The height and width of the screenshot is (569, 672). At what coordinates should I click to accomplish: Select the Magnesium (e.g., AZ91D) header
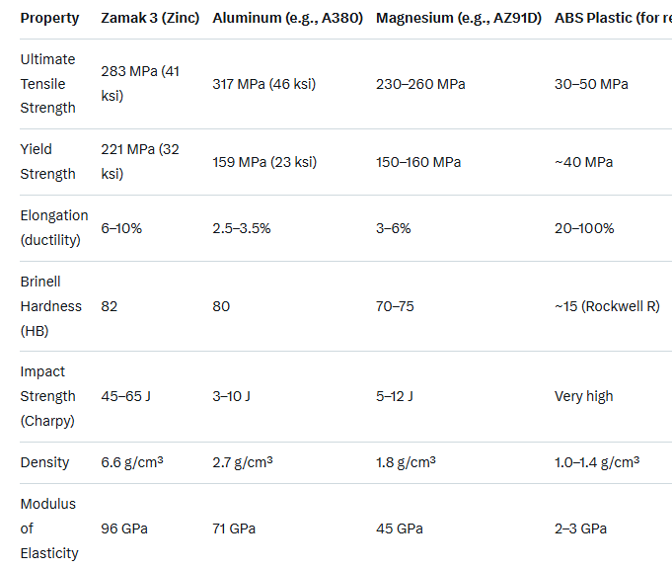coord(458,19)
